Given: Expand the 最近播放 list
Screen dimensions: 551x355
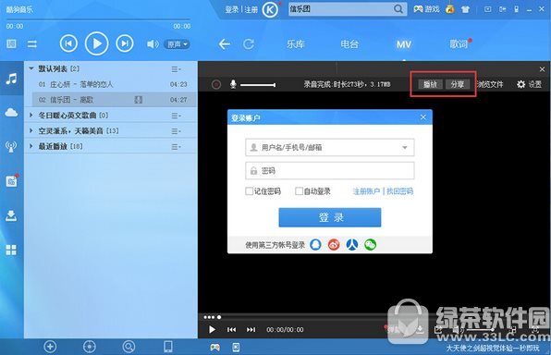Looking at the screenshot, I should (31, 146).
